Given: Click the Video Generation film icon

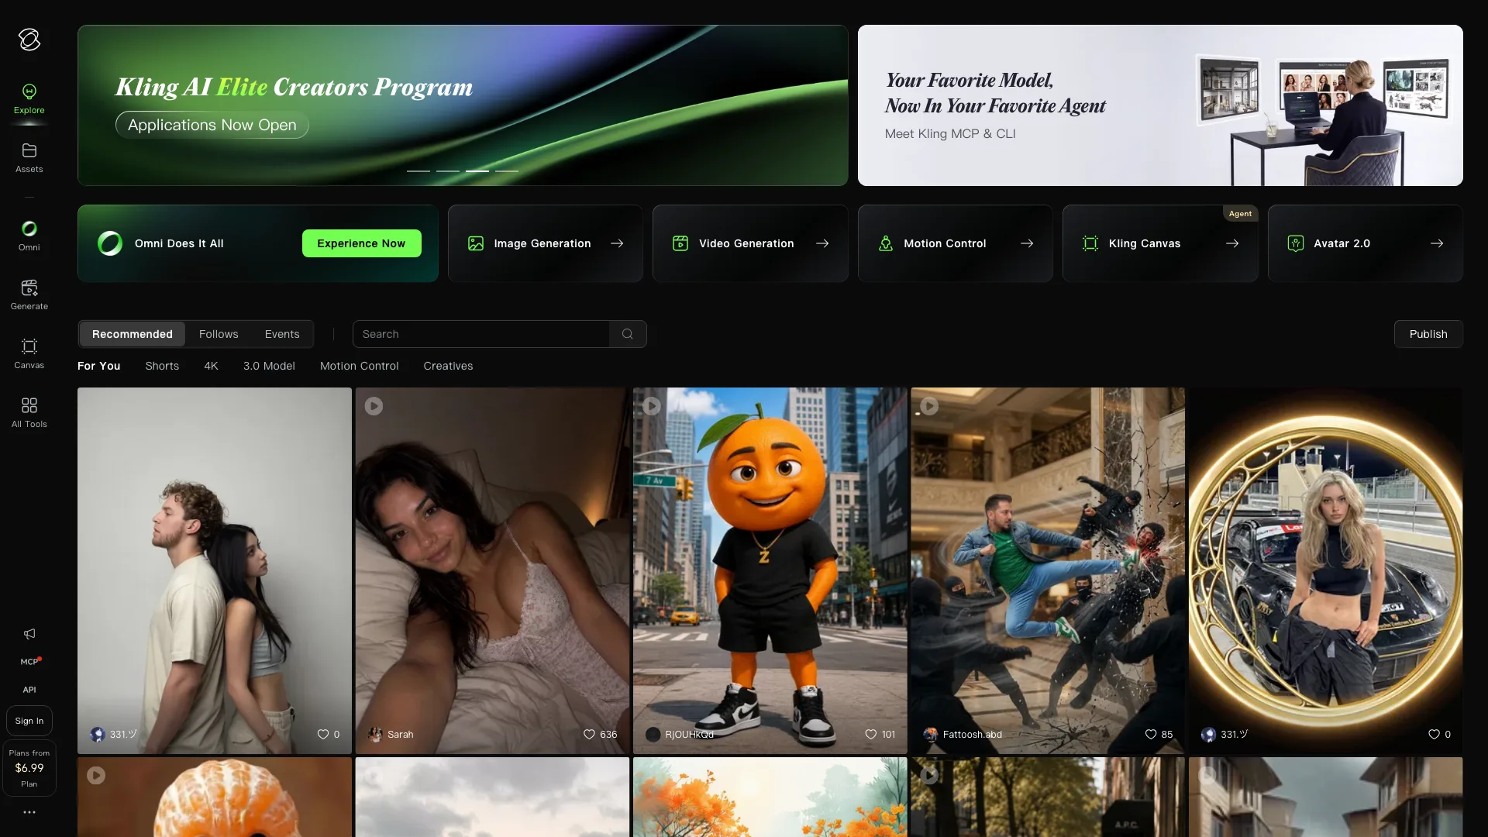Looking at the screenshot, I should tap(680, 243).
